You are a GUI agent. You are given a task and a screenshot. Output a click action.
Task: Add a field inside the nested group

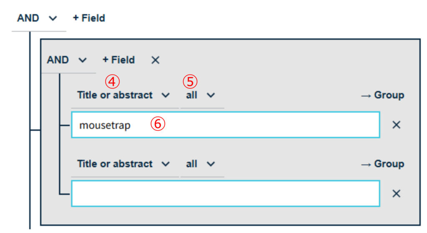(x=118, y=60)
